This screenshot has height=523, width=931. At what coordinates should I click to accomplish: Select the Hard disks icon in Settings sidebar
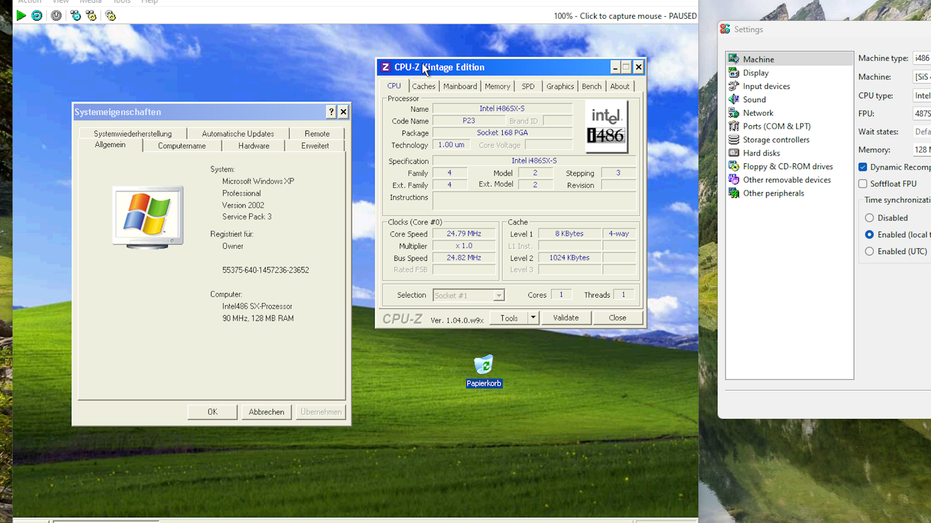coord(734,153)
